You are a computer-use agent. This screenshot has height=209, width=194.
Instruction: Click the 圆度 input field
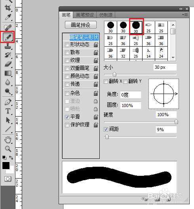pos(131,105)
